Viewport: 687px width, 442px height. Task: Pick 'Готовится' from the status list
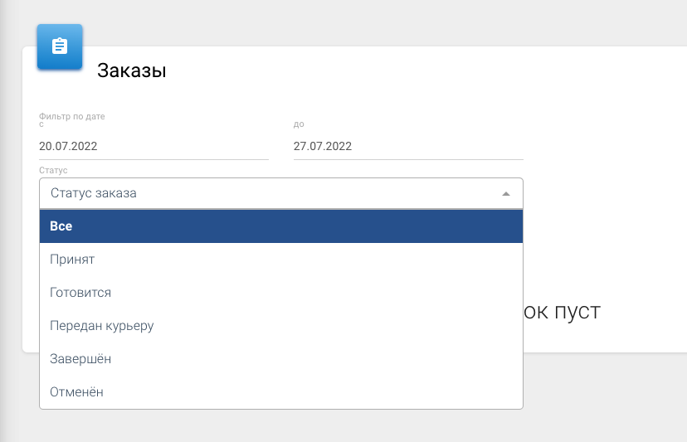click(x=280, y=293)
